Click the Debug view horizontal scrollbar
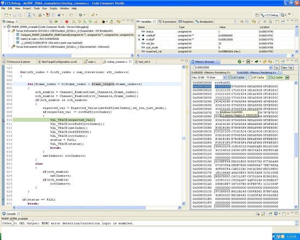The height and width of the screenshot is (240, 300). tap(39, 56)
